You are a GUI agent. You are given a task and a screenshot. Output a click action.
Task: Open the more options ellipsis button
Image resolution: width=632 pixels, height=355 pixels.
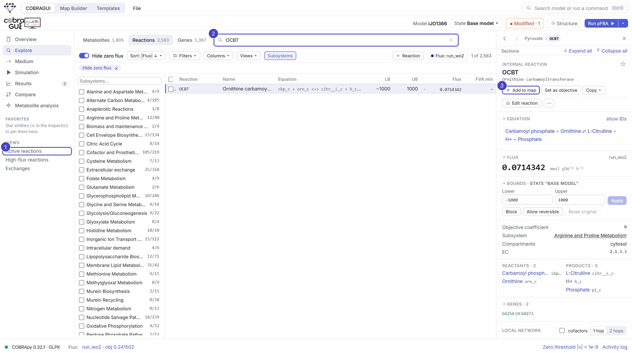549,103
